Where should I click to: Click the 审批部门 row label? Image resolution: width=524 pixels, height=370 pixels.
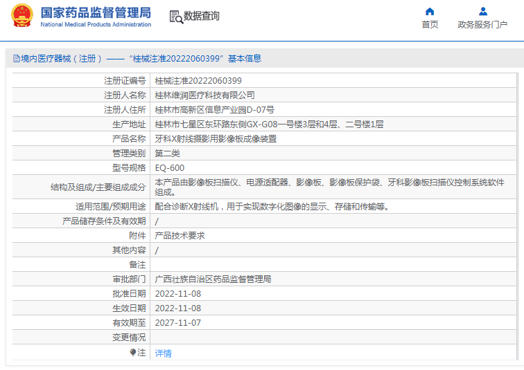click(129, 279)
